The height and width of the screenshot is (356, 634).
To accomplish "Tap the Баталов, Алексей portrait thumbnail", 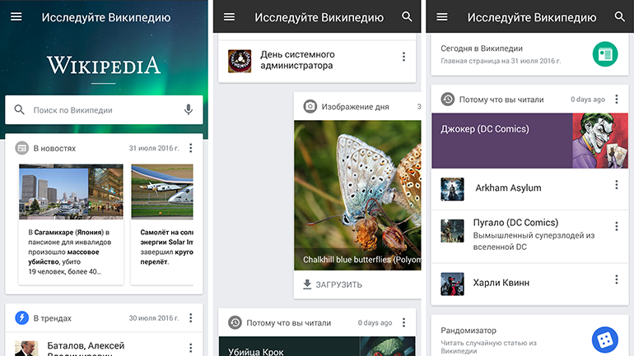I will pyautogui.click(x=26, y=349).
